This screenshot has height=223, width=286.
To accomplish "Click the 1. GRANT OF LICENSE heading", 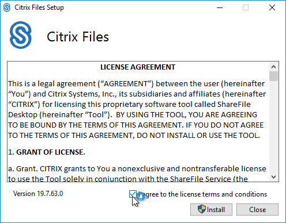I will coord(47,152).
